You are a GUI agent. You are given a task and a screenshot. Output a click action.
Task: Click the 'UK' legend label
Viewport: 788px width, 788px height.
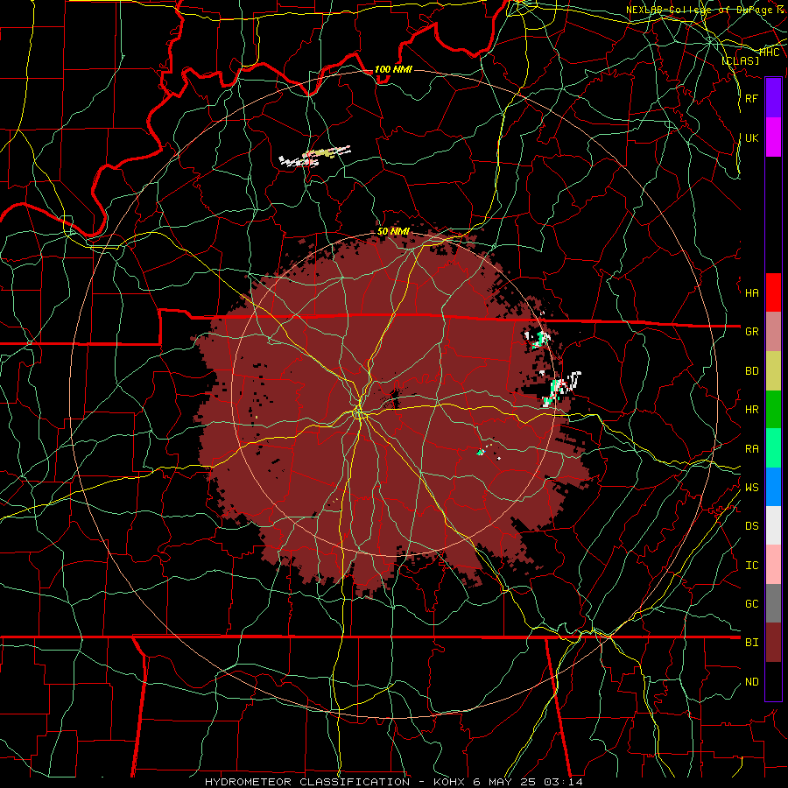pyautogui.click(x=751, y=137)
